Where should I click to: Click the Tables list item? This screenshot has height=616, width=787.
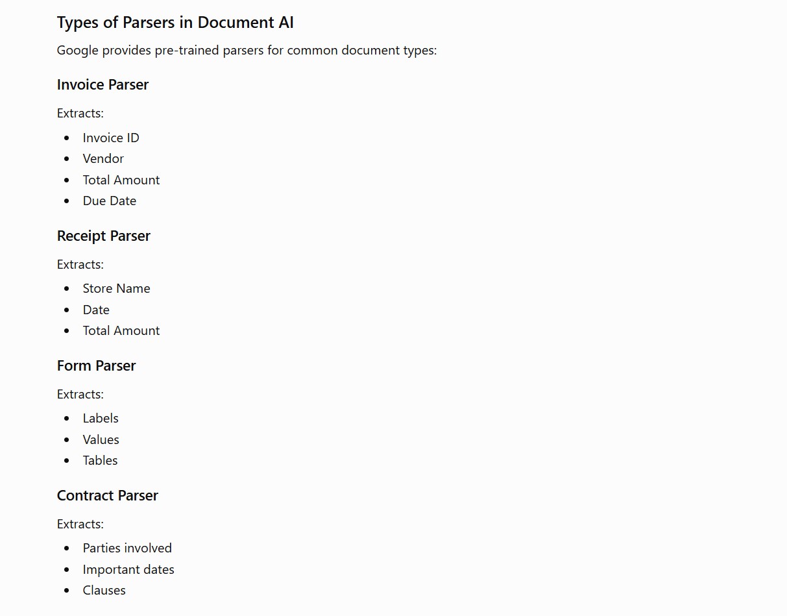tap(100, 460)
